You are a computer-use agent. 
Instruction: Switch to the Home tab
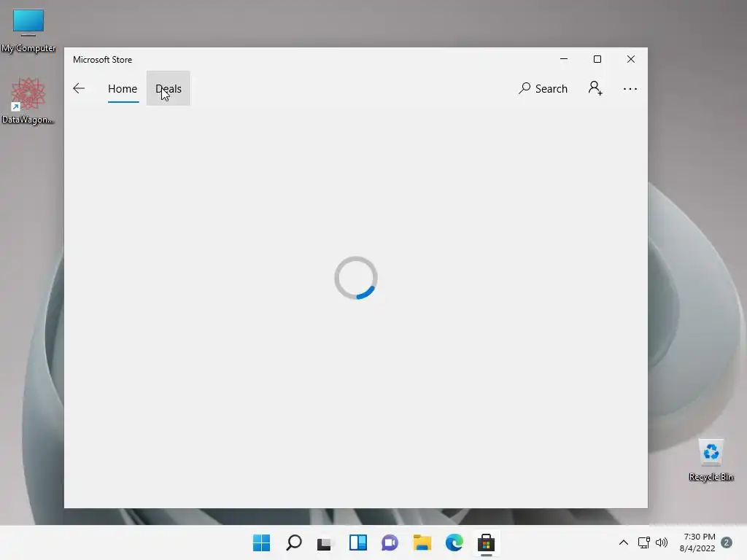coord(123,88)
